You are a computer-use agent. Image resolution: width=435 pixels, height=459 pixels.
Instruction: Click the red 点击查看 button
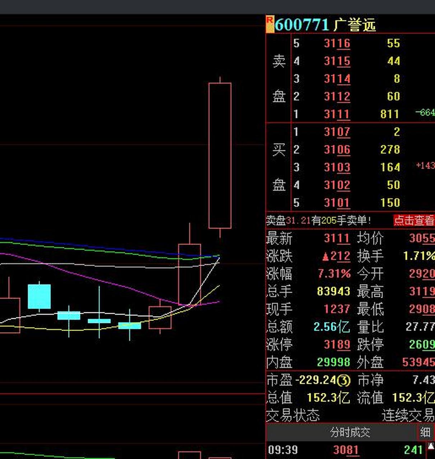point(414,220)
